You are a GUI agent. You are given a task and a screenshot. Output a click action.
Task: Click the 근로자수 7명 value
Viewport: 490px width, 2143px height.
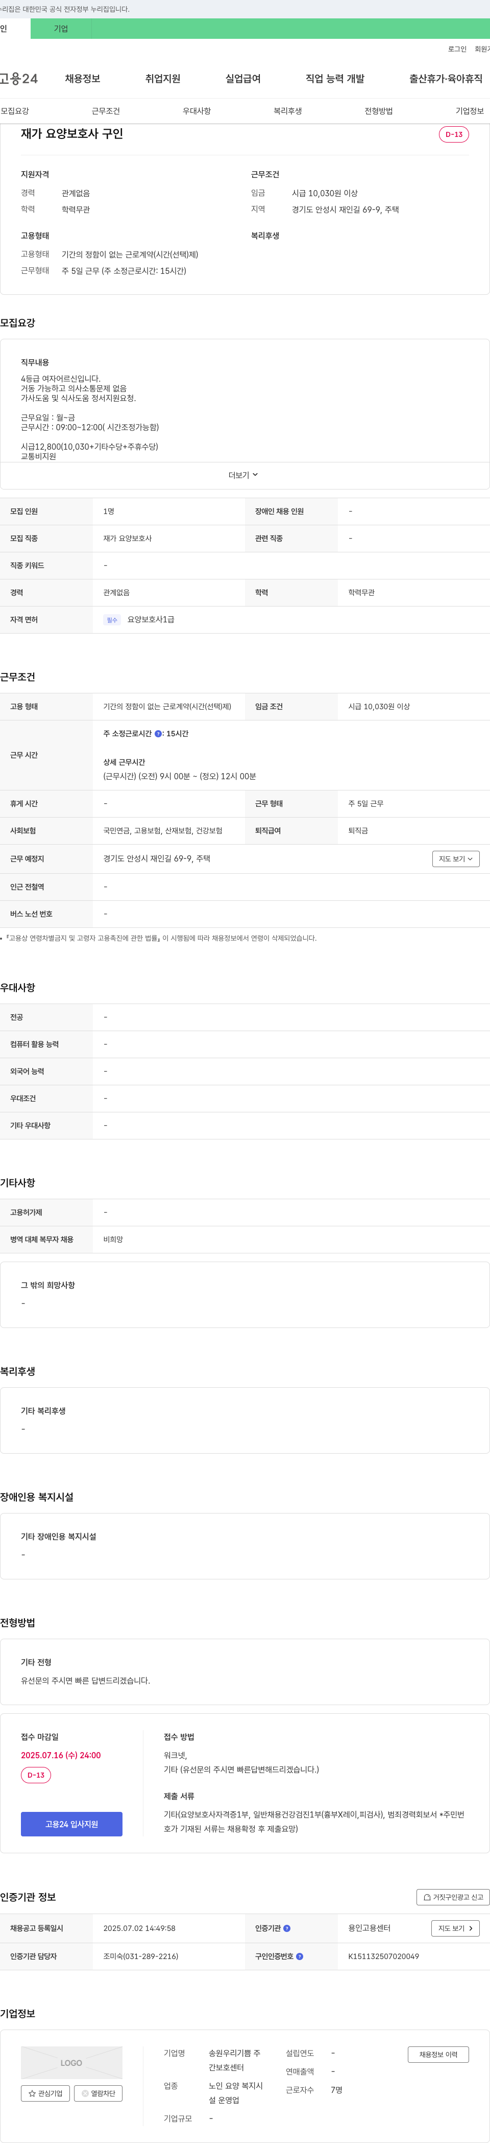(x=336, y=2090)
